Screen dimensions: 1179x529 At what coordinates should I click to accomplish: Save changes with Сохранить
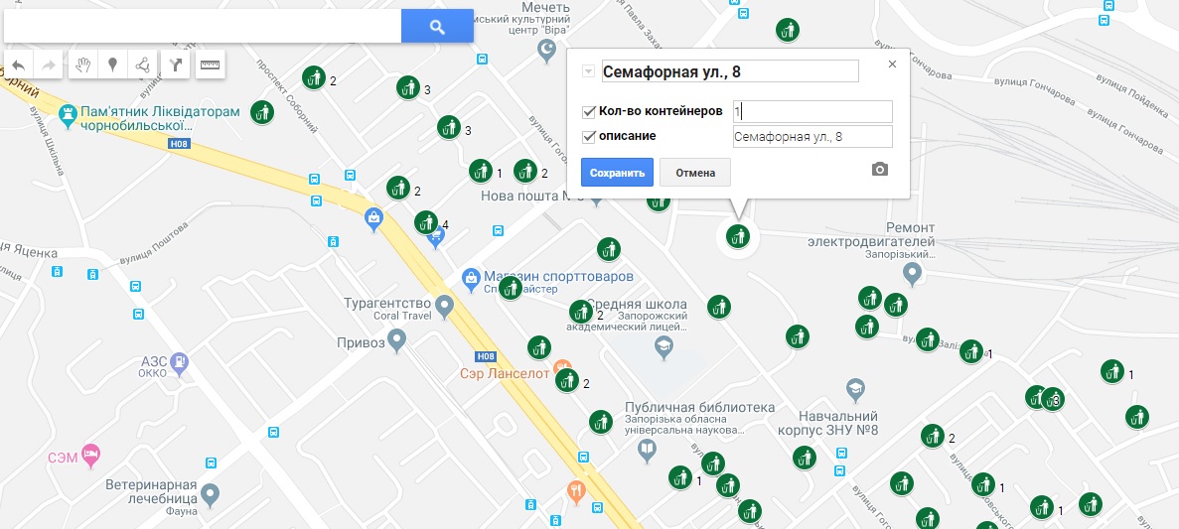(618, 172)
